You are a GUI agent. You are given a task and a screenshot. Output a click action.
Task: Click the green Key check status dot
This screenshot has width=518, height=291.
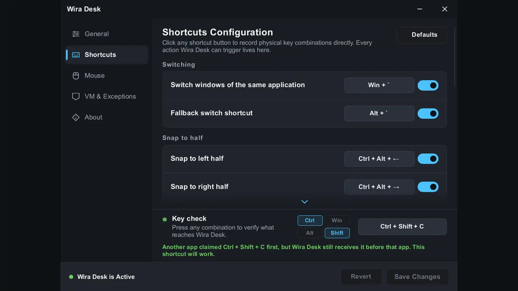[x=165, y=219]
